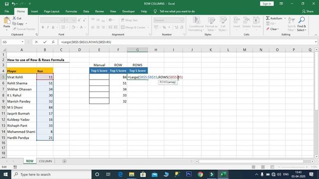This screenshot has height=179, width=319.
Task: Click Page Layout view button in status bar
Action: coord(263,167)
